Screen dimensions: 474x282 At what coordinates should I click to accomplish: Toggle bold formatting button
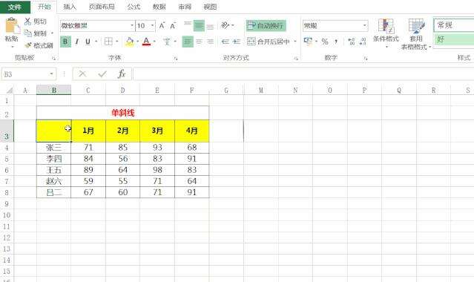coord(65,42)
